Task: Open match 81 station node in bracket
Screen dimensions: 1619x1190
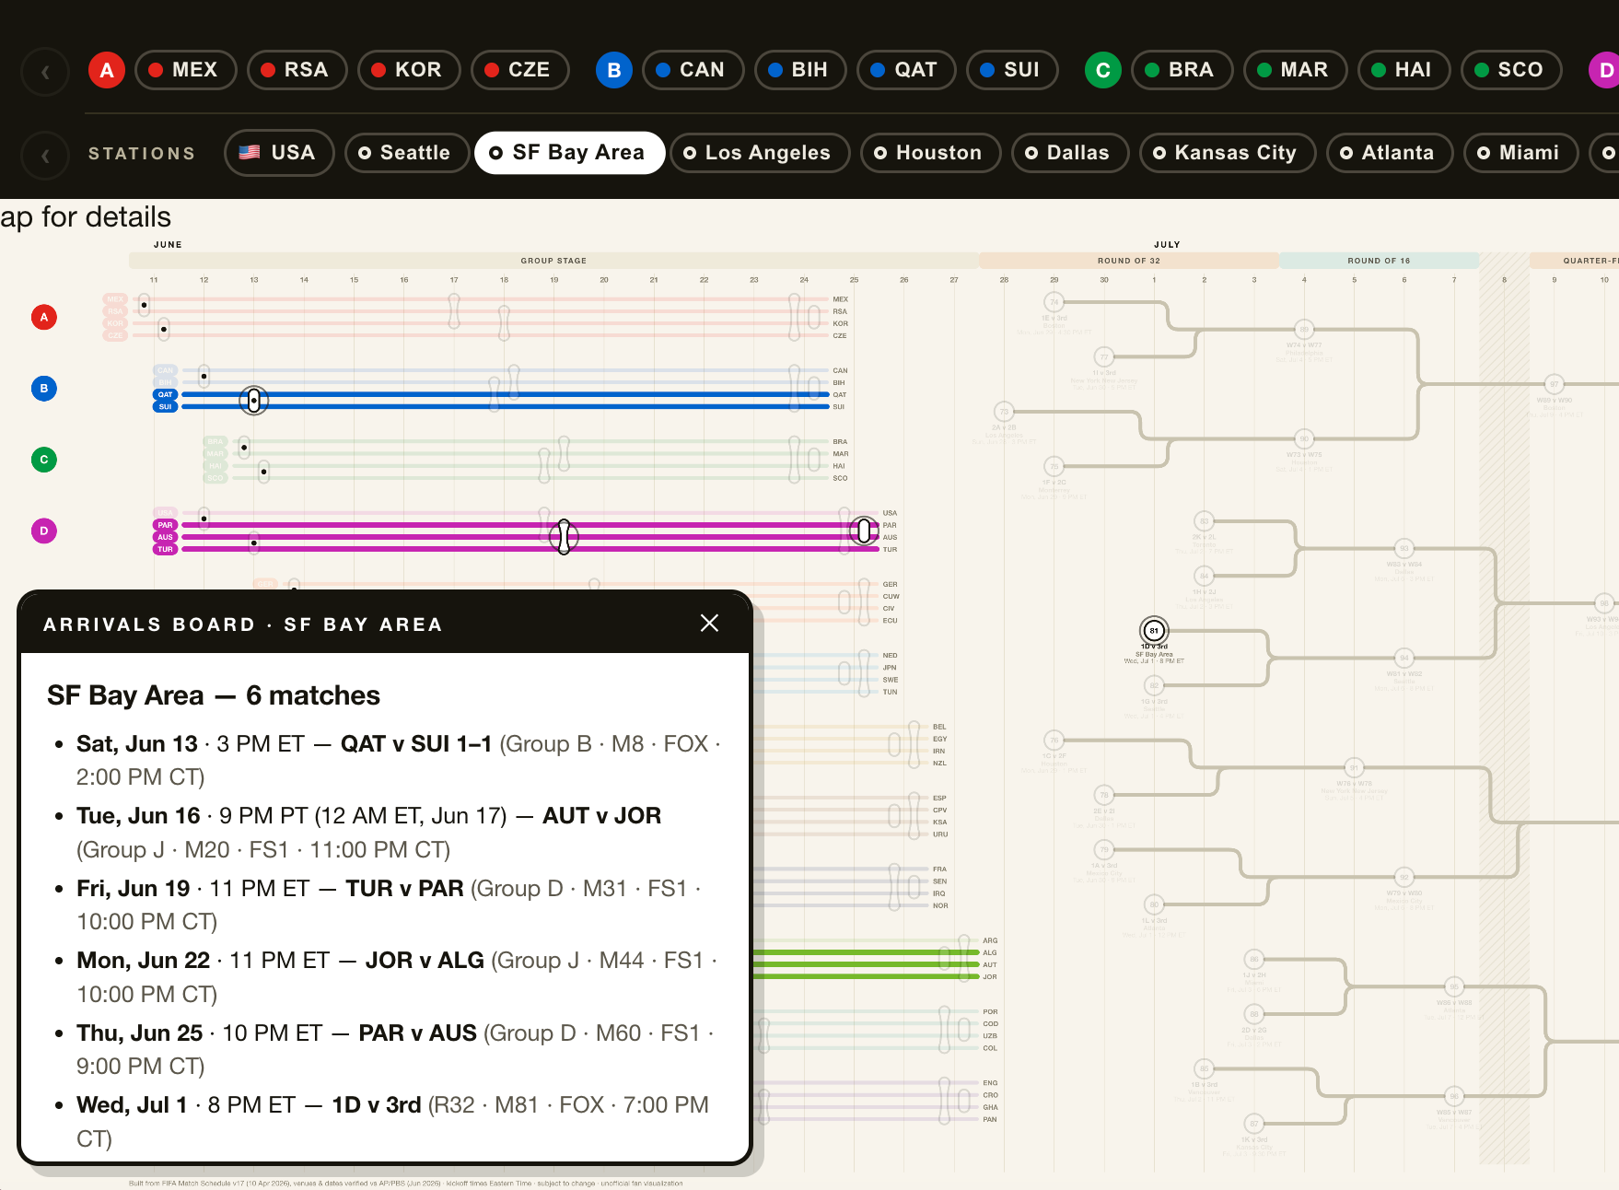Action: (1154, 631)
